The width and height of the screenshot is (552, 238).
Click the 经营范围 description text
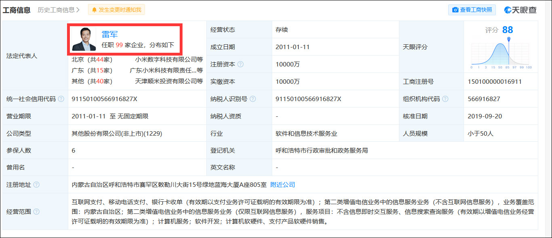[303, 211]
